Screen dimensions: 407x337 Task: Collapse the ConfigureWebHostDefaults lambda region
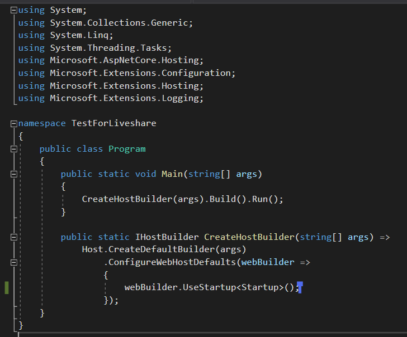coord(14,262)
